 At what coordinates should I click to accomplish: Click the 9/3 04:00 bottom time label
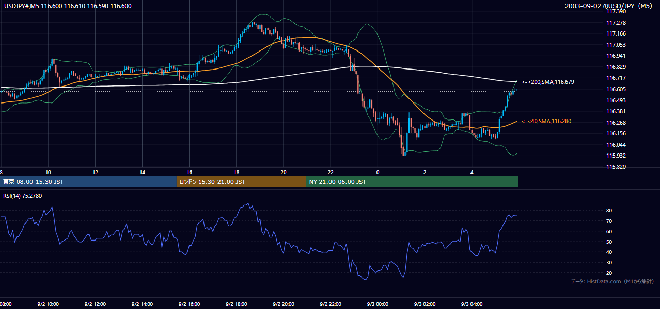click(x=472, y=304)
